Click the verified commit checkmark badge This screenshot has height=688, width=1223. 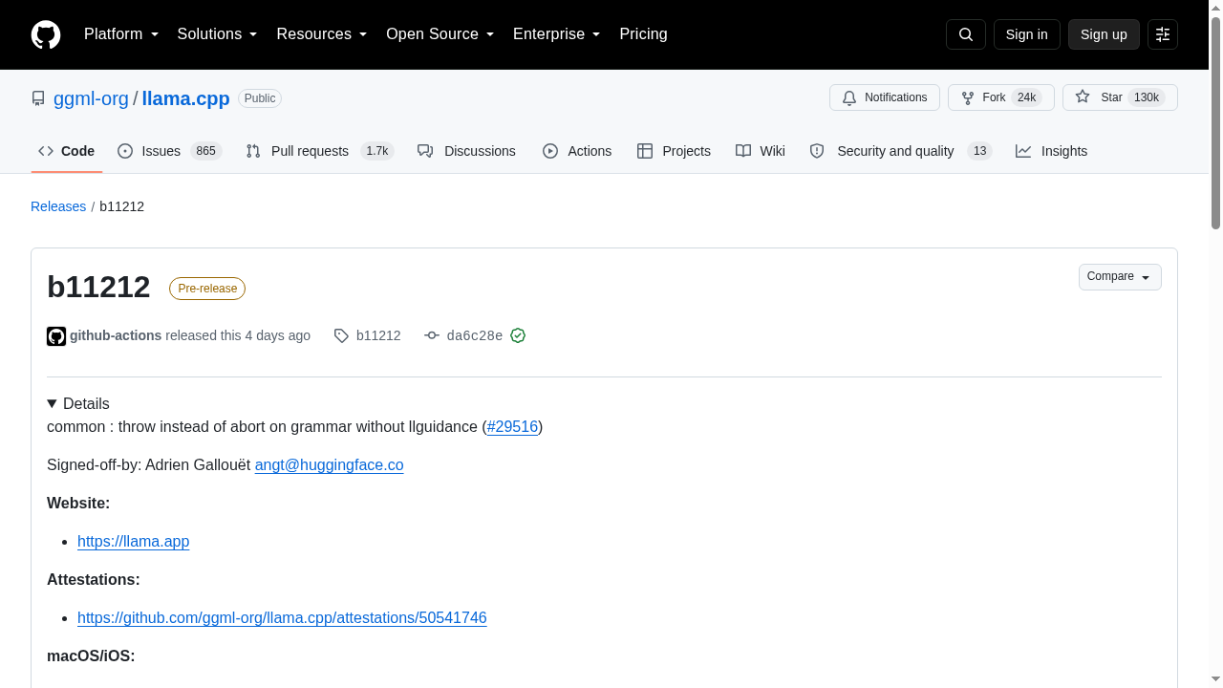point(518,335)
